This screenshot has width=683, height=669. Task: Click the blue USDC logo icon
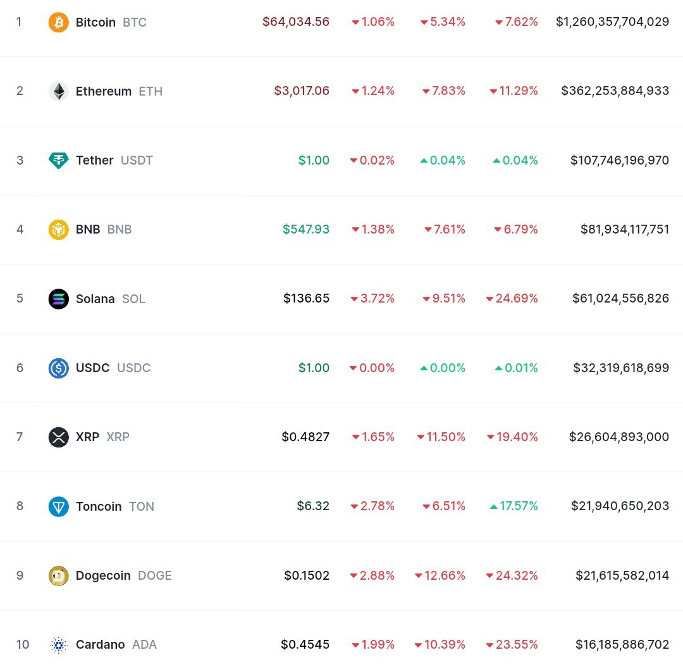click(59, 368)
